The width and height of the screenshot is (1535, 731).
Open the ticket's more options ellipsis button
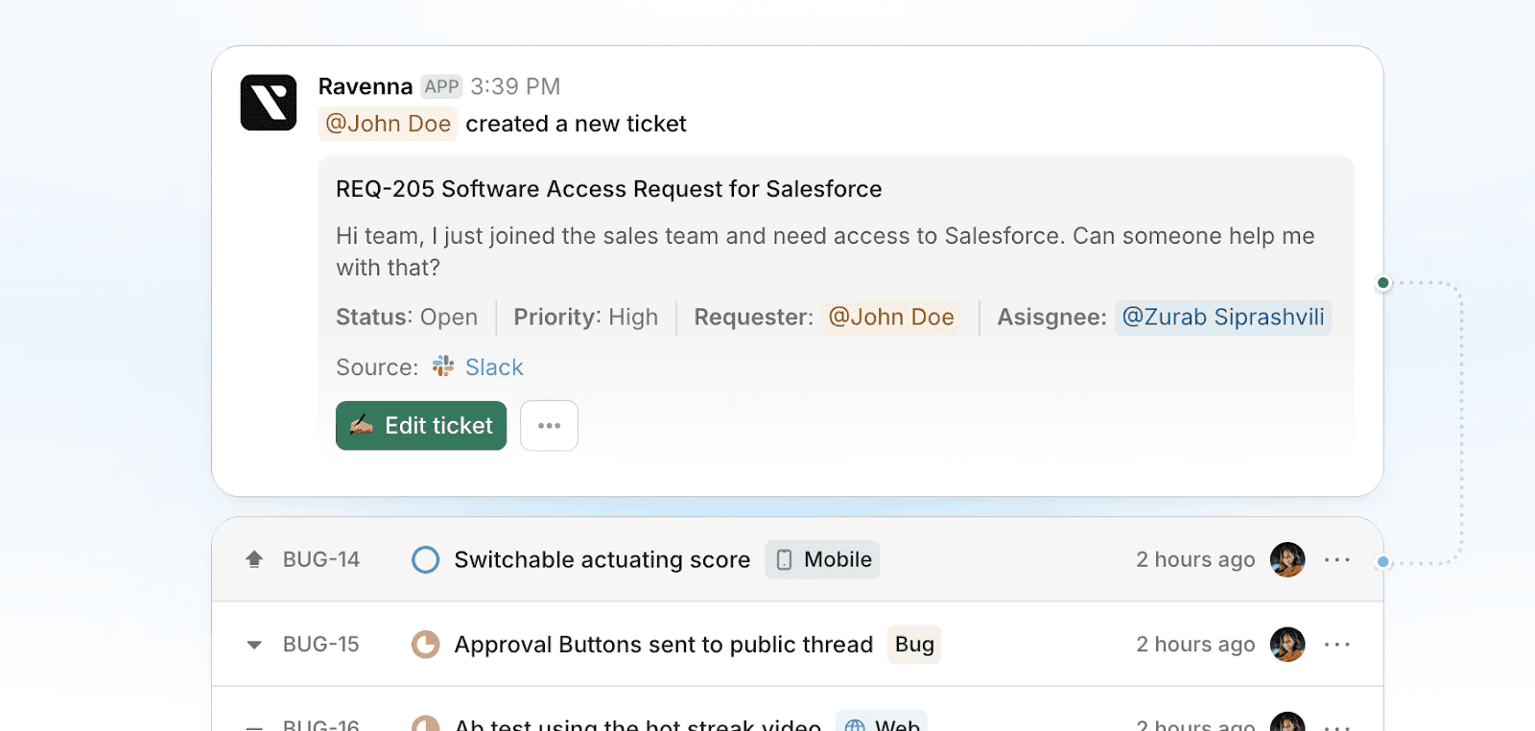pyautogui.click(x=549, y=426)
